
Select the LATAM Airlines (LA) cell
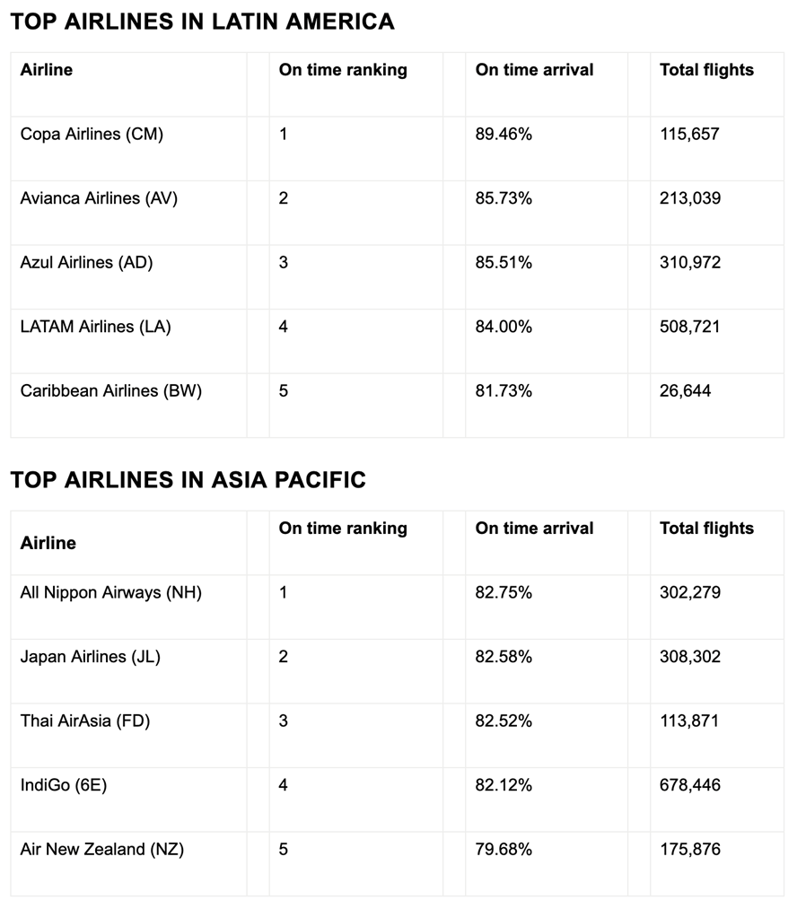point(95,327)
